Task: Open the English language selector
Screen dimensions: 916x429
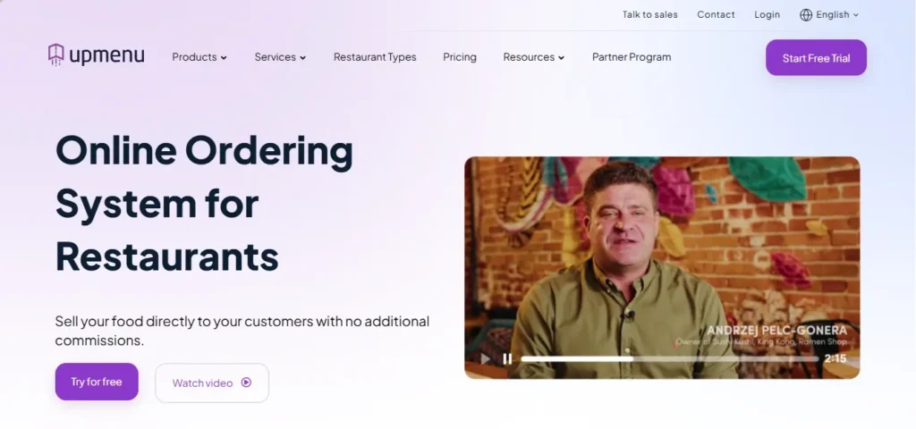Action: pos(829,15)
